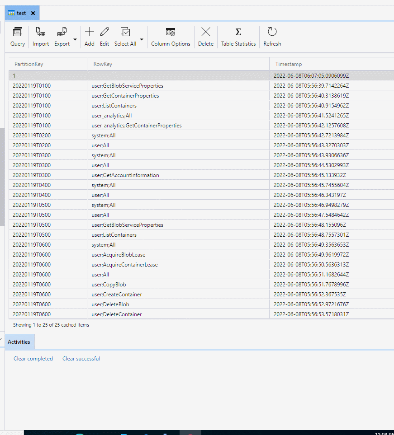Sort by Timestamp column header
394x435 pixels.
(x=332, y=64)
